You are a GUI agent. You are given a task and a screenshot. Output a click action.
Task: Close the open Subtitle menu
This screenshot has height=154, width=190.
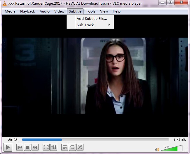75,11
